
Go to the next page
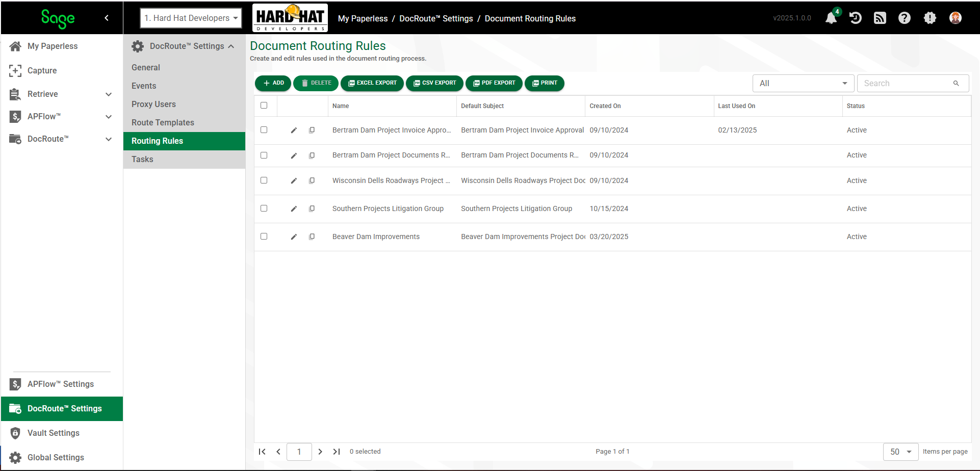pyautogui.click(x=320, y=452)
